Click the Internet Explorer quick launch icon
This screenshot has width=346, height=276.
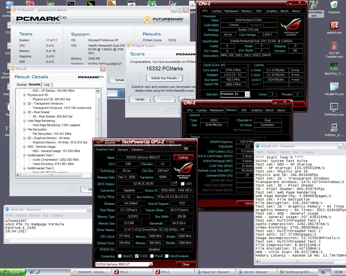tap(32, 272)
